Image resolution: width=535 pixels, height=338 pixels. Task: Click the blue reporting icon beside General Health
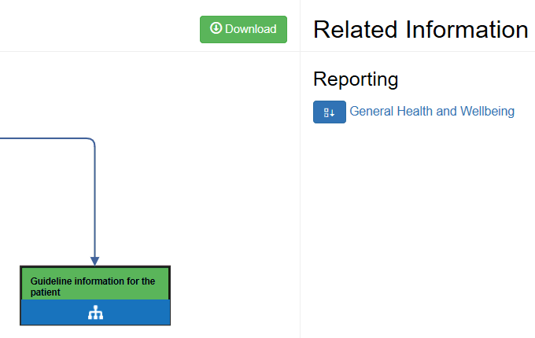click(x=329, y=112)
